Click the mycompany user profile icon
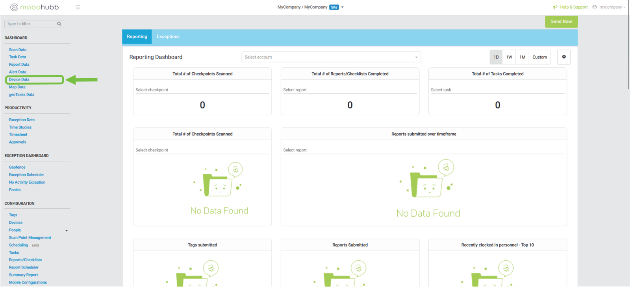This screenshot has height=287, width=630. [595, 7]
